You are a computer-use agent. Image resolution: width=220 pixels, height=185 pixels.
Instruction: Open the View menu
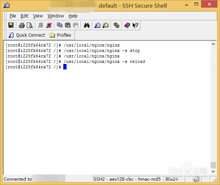tap(38, 16)
